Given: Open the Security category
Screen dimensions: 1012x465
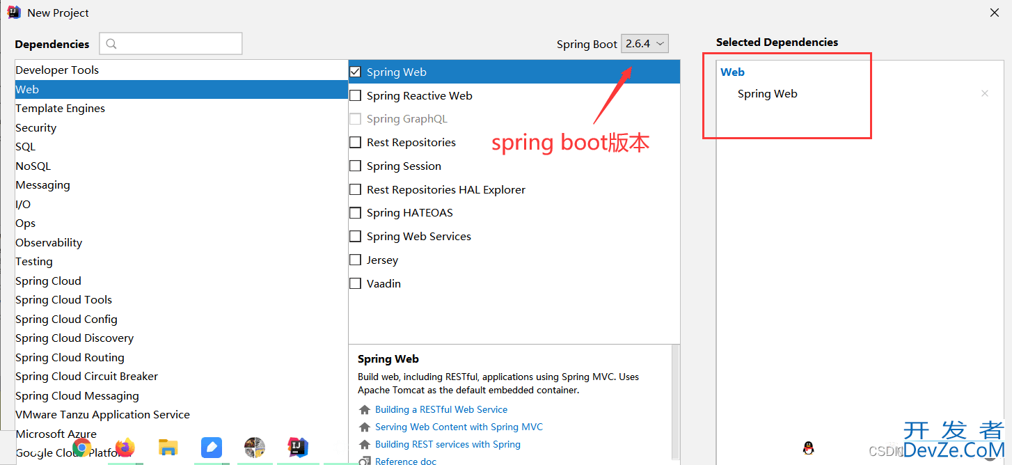Looking at the screenshot, I should click(x=181, y=127).
